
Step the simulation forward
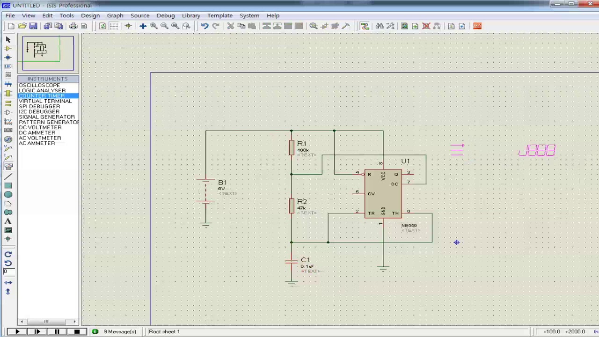click(x=37, y=332)
